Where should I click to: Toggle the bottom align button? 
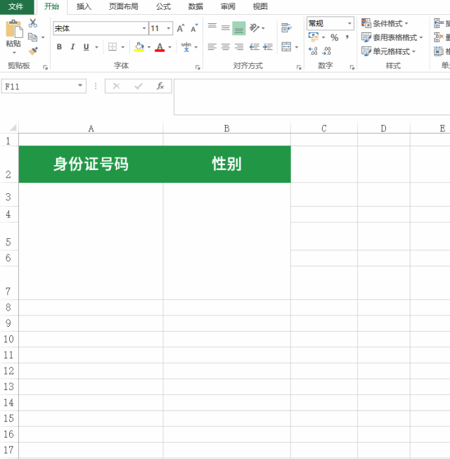pyautogui.click(x=239, y=28)
